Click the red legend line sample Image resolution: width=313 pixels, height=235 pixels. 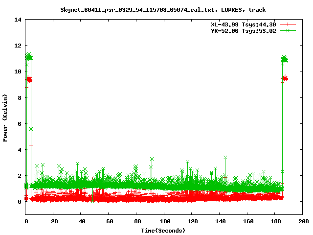click(x=288, y=24)
